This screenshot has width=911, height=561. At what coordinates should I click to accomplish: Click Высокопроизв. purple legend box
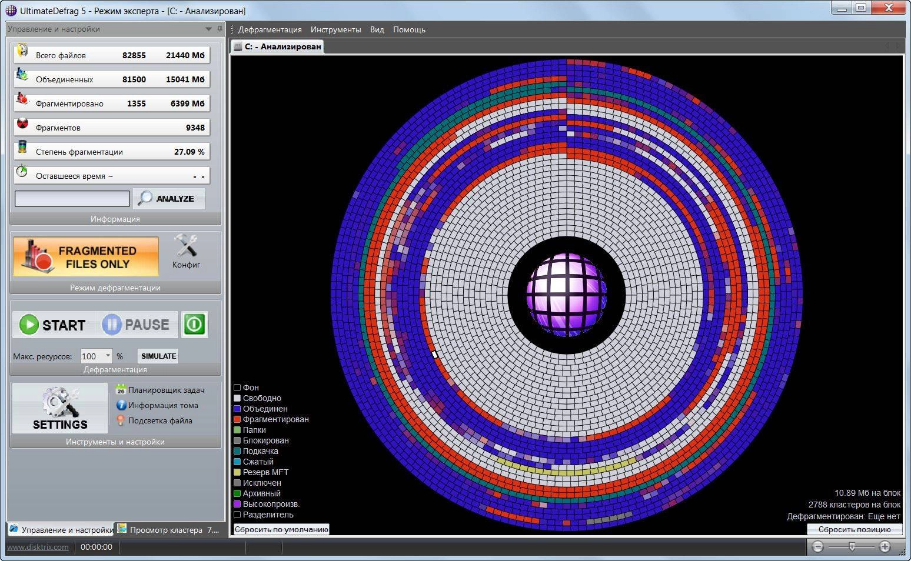[x=237, y=504]
